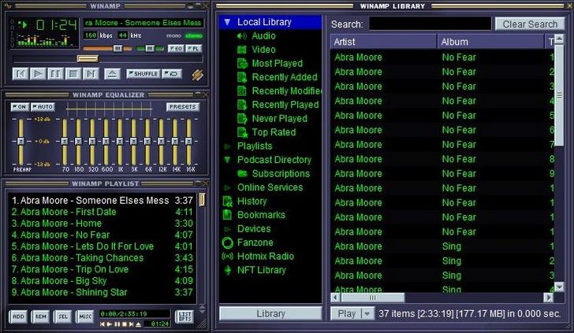
Task: Open podcast Subscriptions
Action: click(x=281, y=174)
